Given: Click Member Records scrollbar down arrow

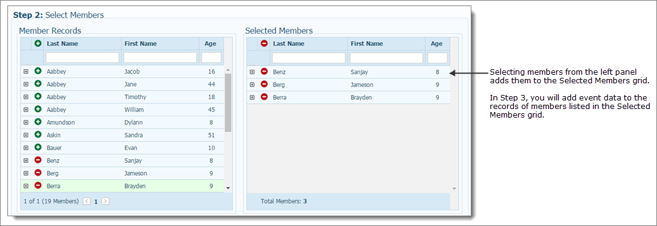Looking at the screenshot, I should point(228,189).
